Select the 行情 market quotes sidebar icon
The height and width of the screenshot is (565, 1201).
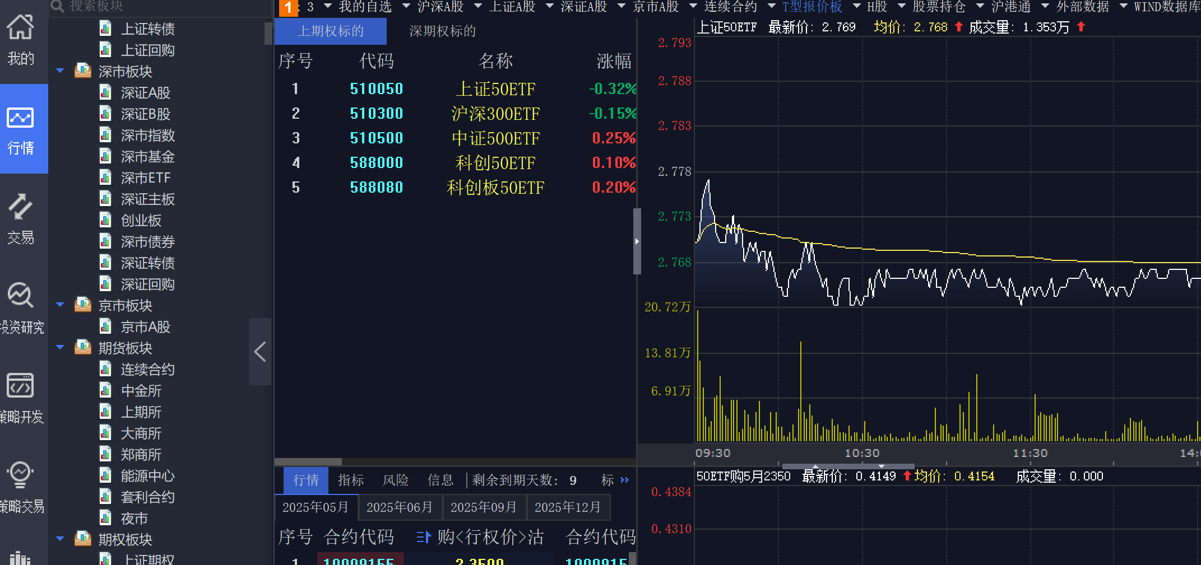(21, 130)
